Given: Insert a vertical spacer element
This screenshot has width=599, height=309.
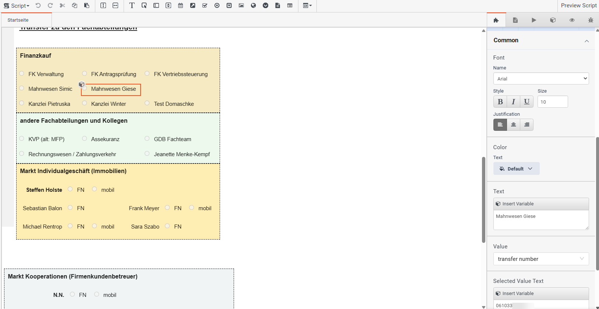Looking at the screenshot, I should [x=103, y=6].
